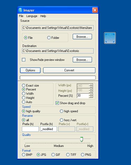Click the Imazer title bar app icon
Image resolution: width=131 pixels, height=165 pixels.
tap(20, 10)
